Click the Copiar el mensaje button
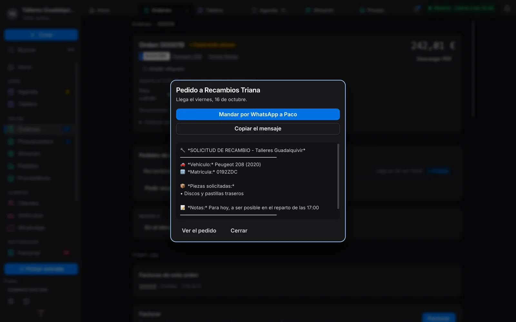The image size is (516, 322). click(x=258, y=128)
